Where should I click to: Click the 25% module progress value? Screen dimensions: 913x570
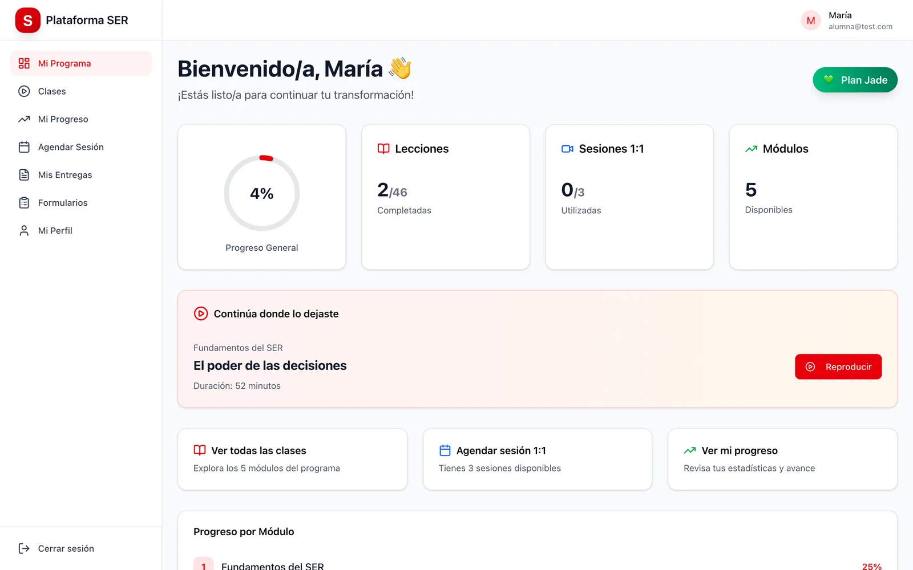coord(872,566)
